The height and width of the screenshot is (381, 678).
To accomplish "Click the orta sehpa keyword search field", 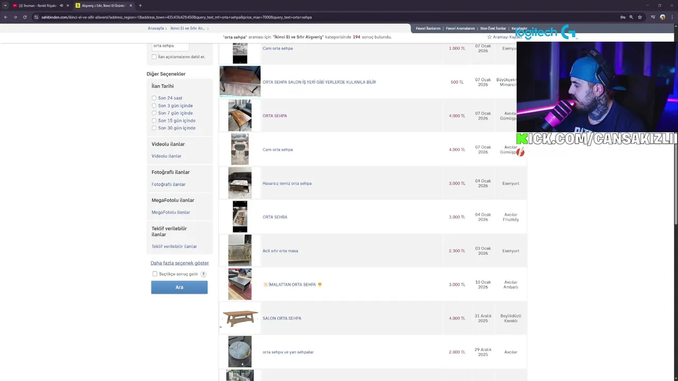I will click(x=170, y=46).
